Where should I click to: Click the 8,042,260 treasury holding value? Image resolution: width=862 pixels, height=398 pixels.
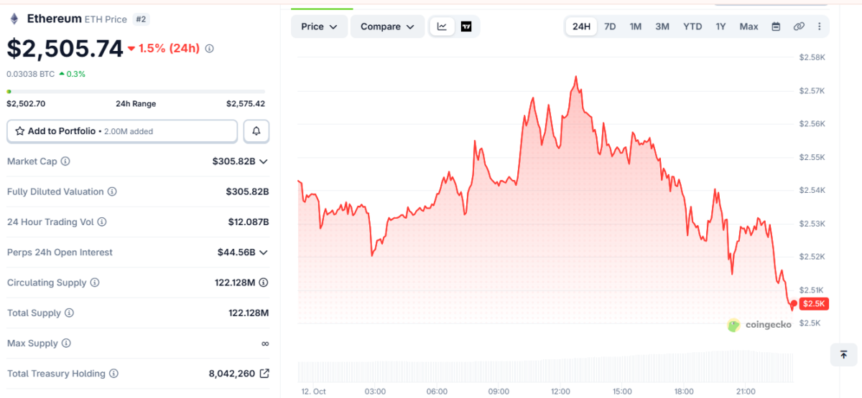(231, 374)
